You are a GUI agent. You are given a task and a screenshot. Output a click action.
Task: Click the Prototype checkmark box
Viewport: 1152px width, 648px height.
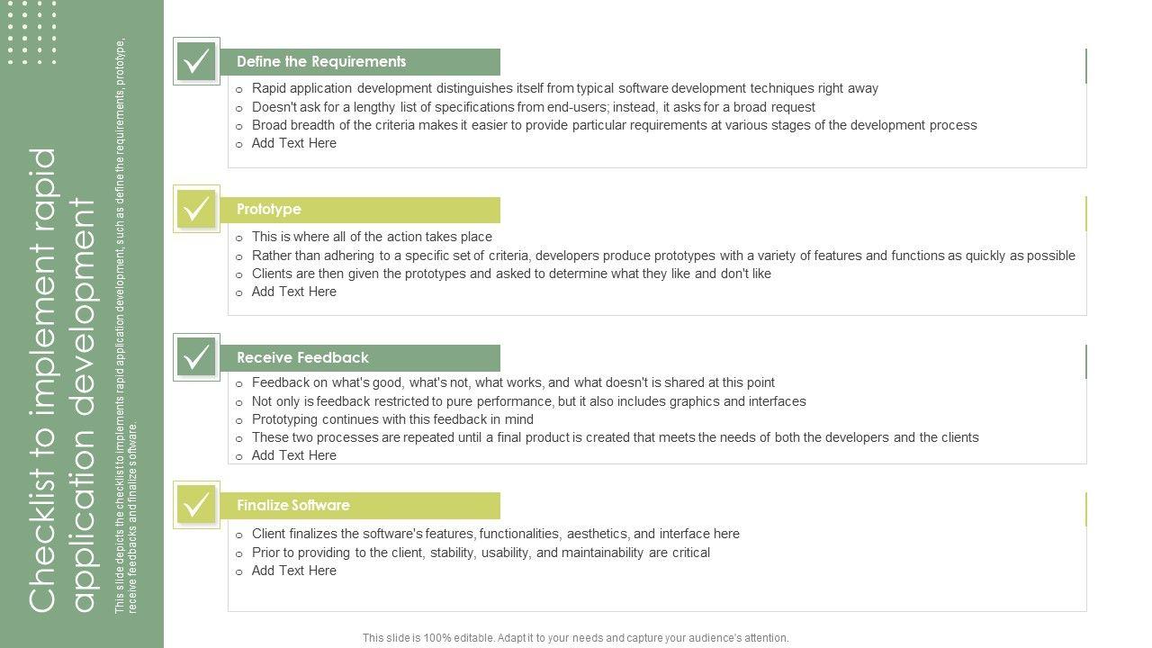pyautogui.click(x=196, y=210)
